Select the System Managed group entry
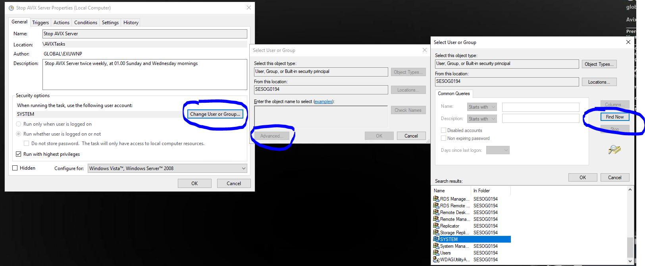The width and height of the screenshot is (645, 266). pyautogui.click(x=452, y=246)
